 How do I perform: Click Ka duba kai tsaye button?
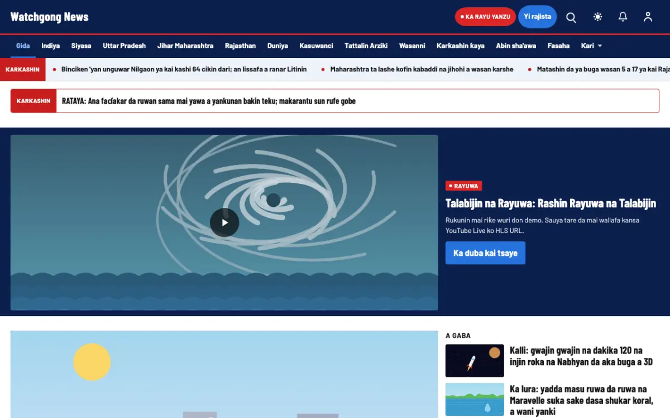485,253
